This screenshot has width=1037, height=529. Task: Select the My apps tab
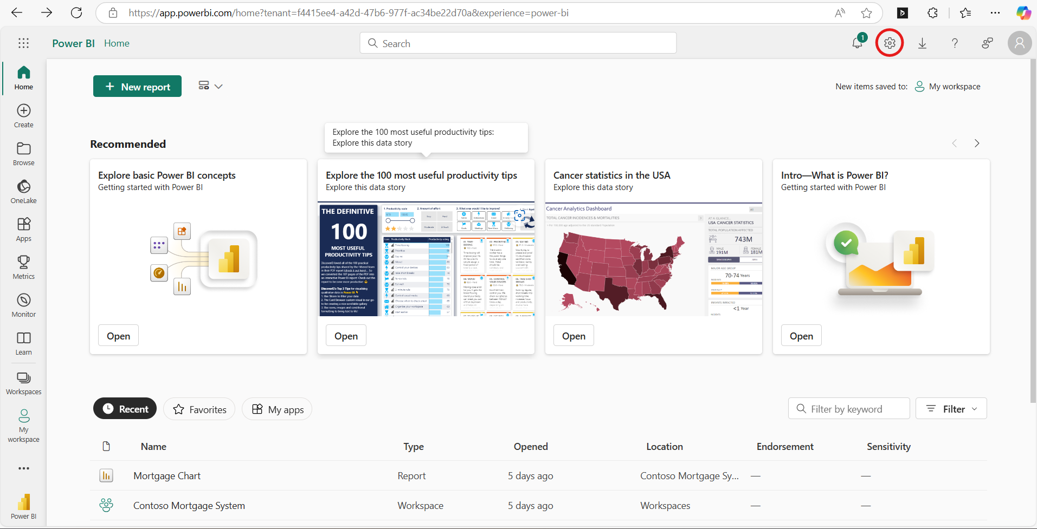(277, 409)
